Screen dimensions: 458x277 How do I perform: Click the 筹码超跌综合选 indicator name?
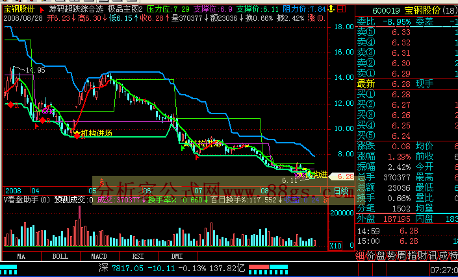click(76, 9)
